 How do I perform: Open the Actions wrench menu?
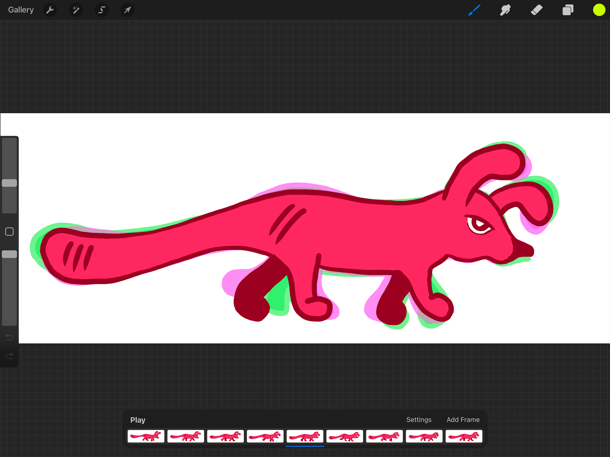pos(50,10)
